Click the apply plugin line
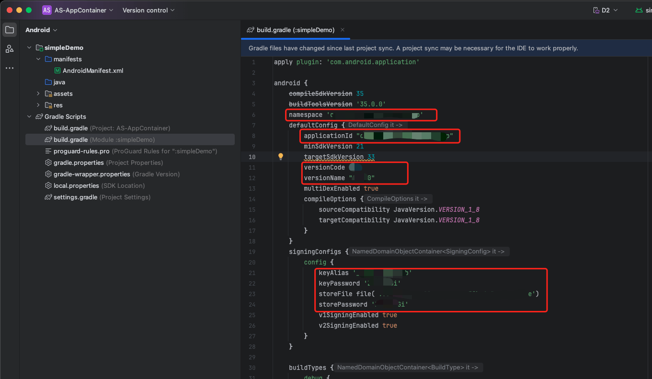The height and width of the screenshot is (379, 652). coord(347,62)
